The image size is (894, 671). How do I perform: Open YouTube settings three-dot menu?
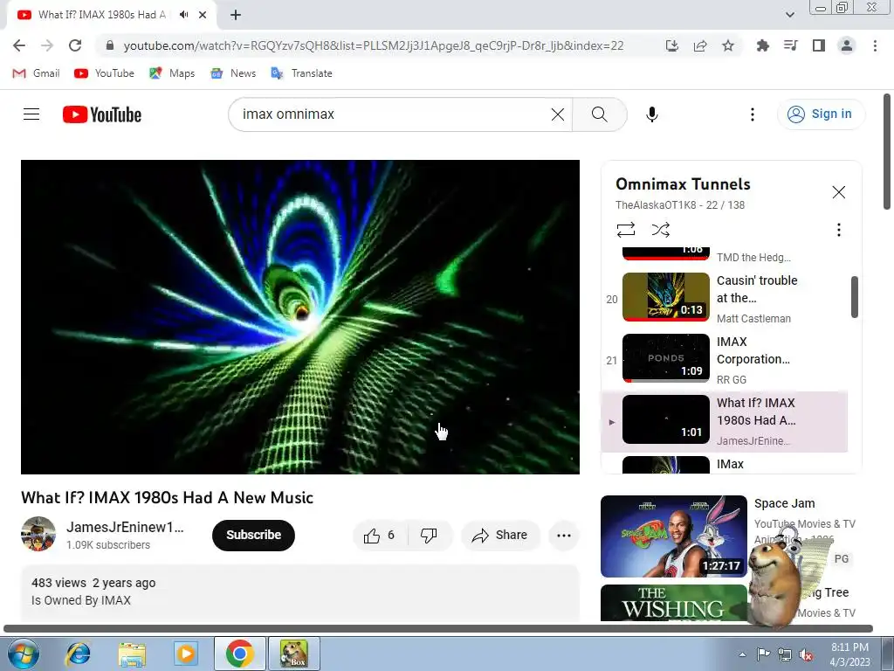click(x=752, y=114)
